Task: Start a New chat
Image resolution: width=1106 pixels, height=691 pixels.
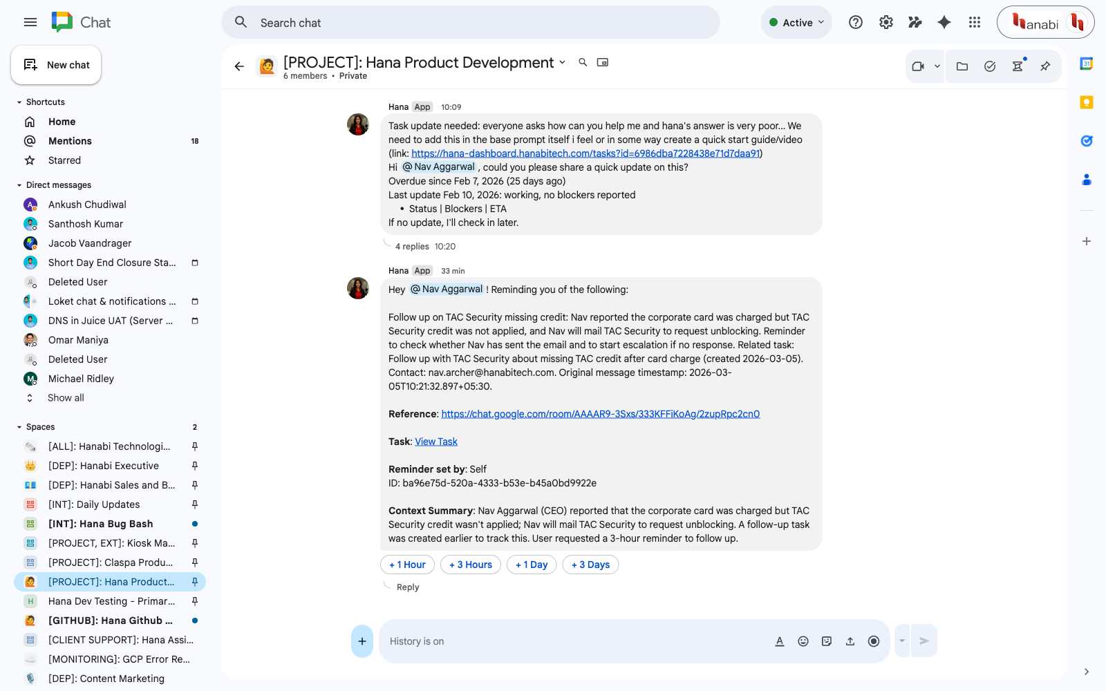Action: pos(57,65)
